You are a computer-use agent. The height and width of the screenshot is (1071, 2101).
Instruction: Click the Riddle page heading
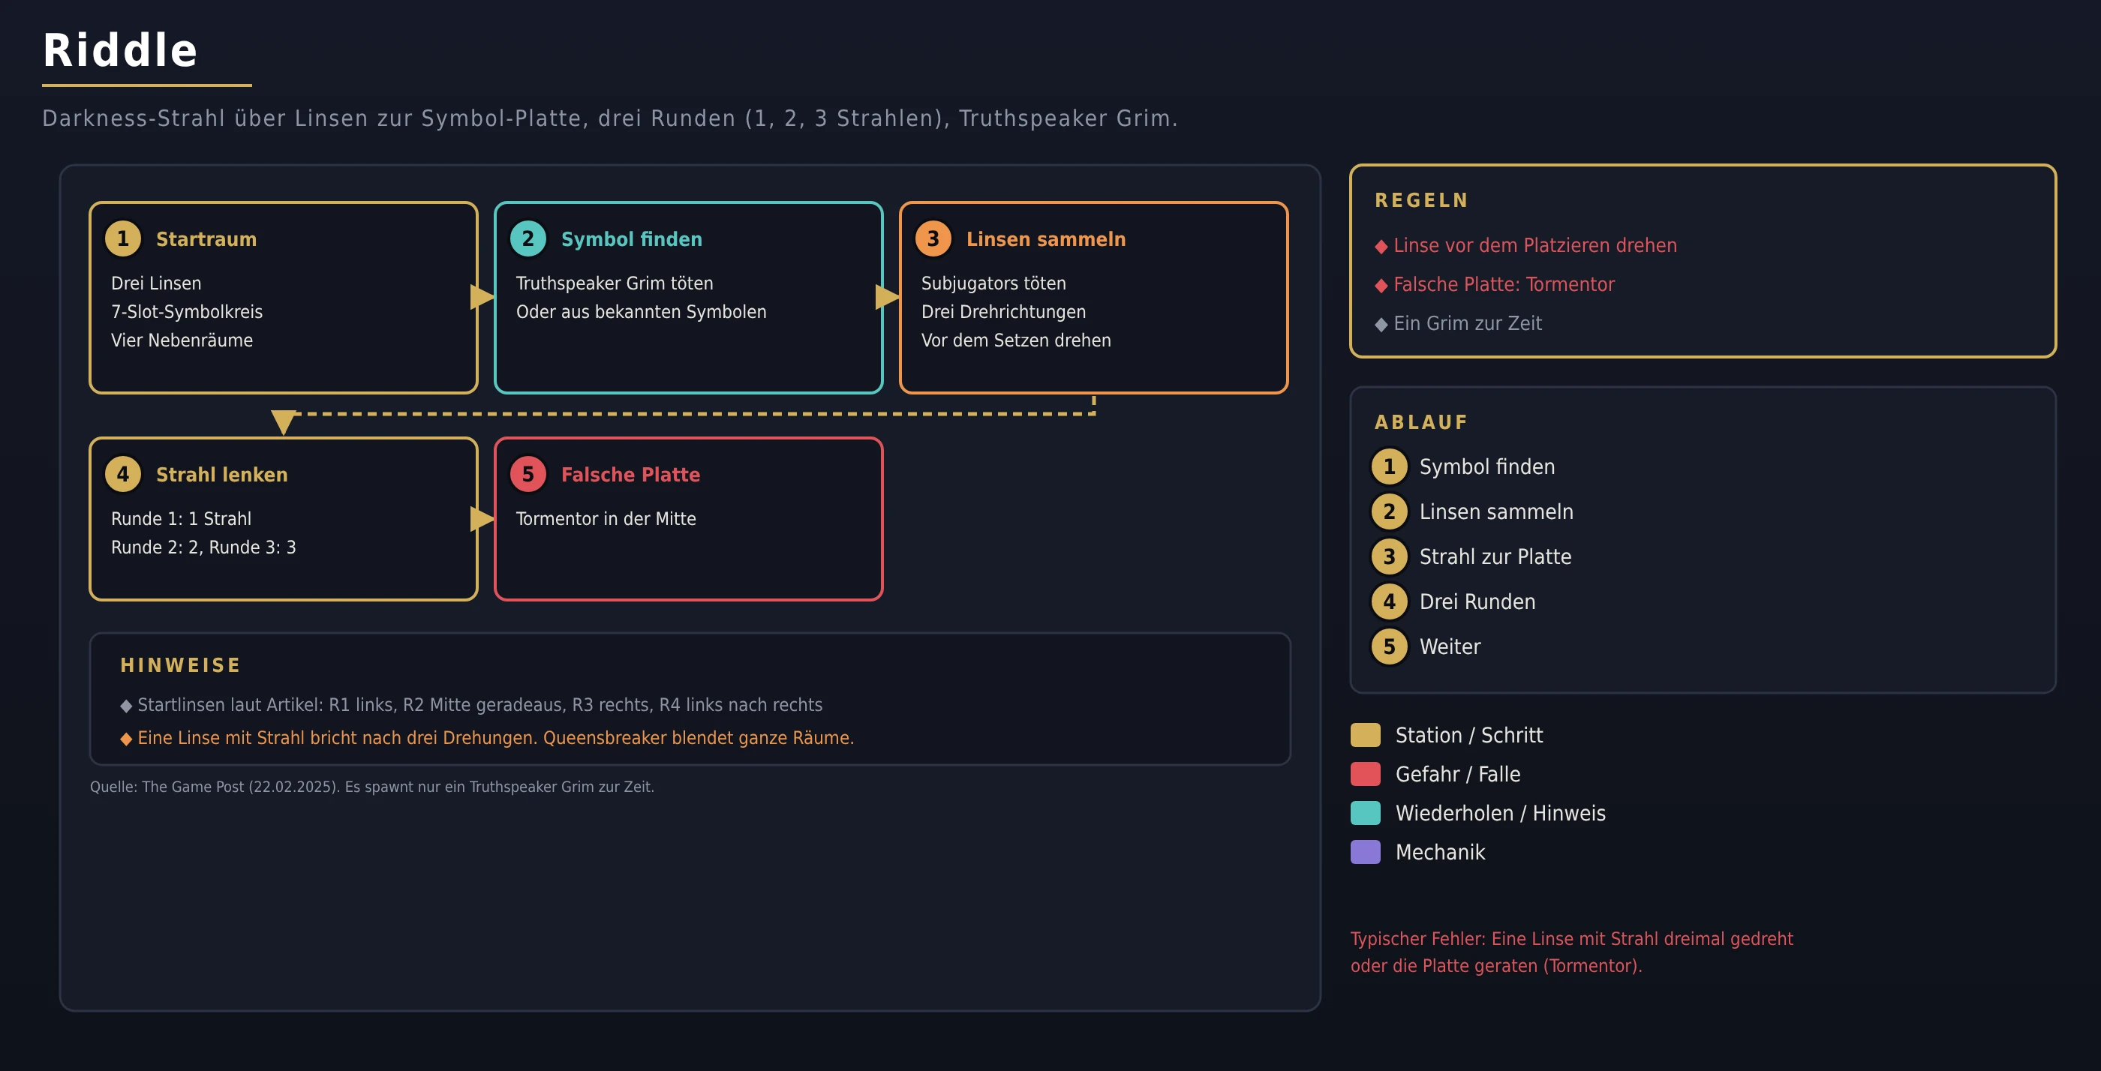click(120, 49)
